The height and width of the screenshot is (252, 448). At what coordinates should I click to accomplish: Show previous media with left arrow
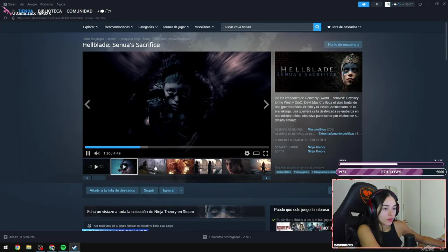click(87, 104)
